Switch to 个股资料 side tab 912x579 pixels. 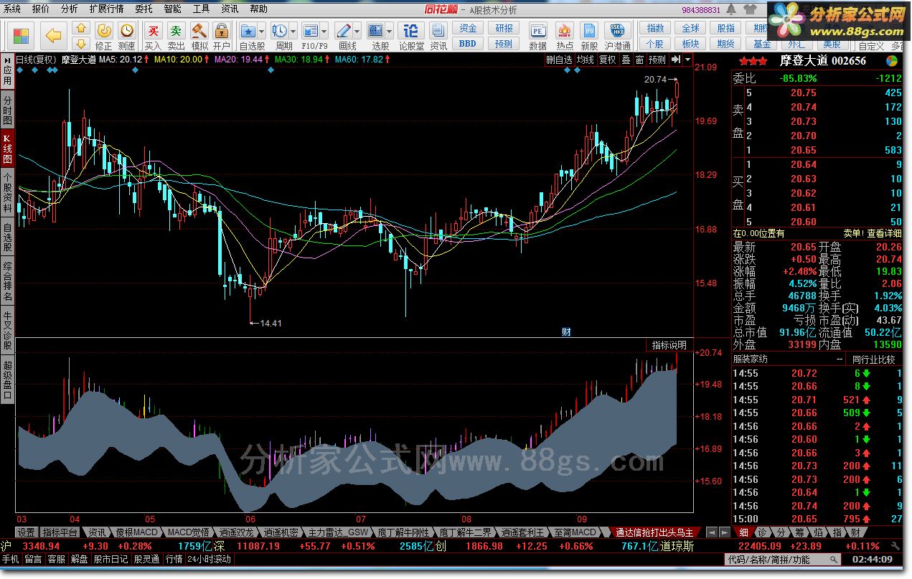coord(7,192)
